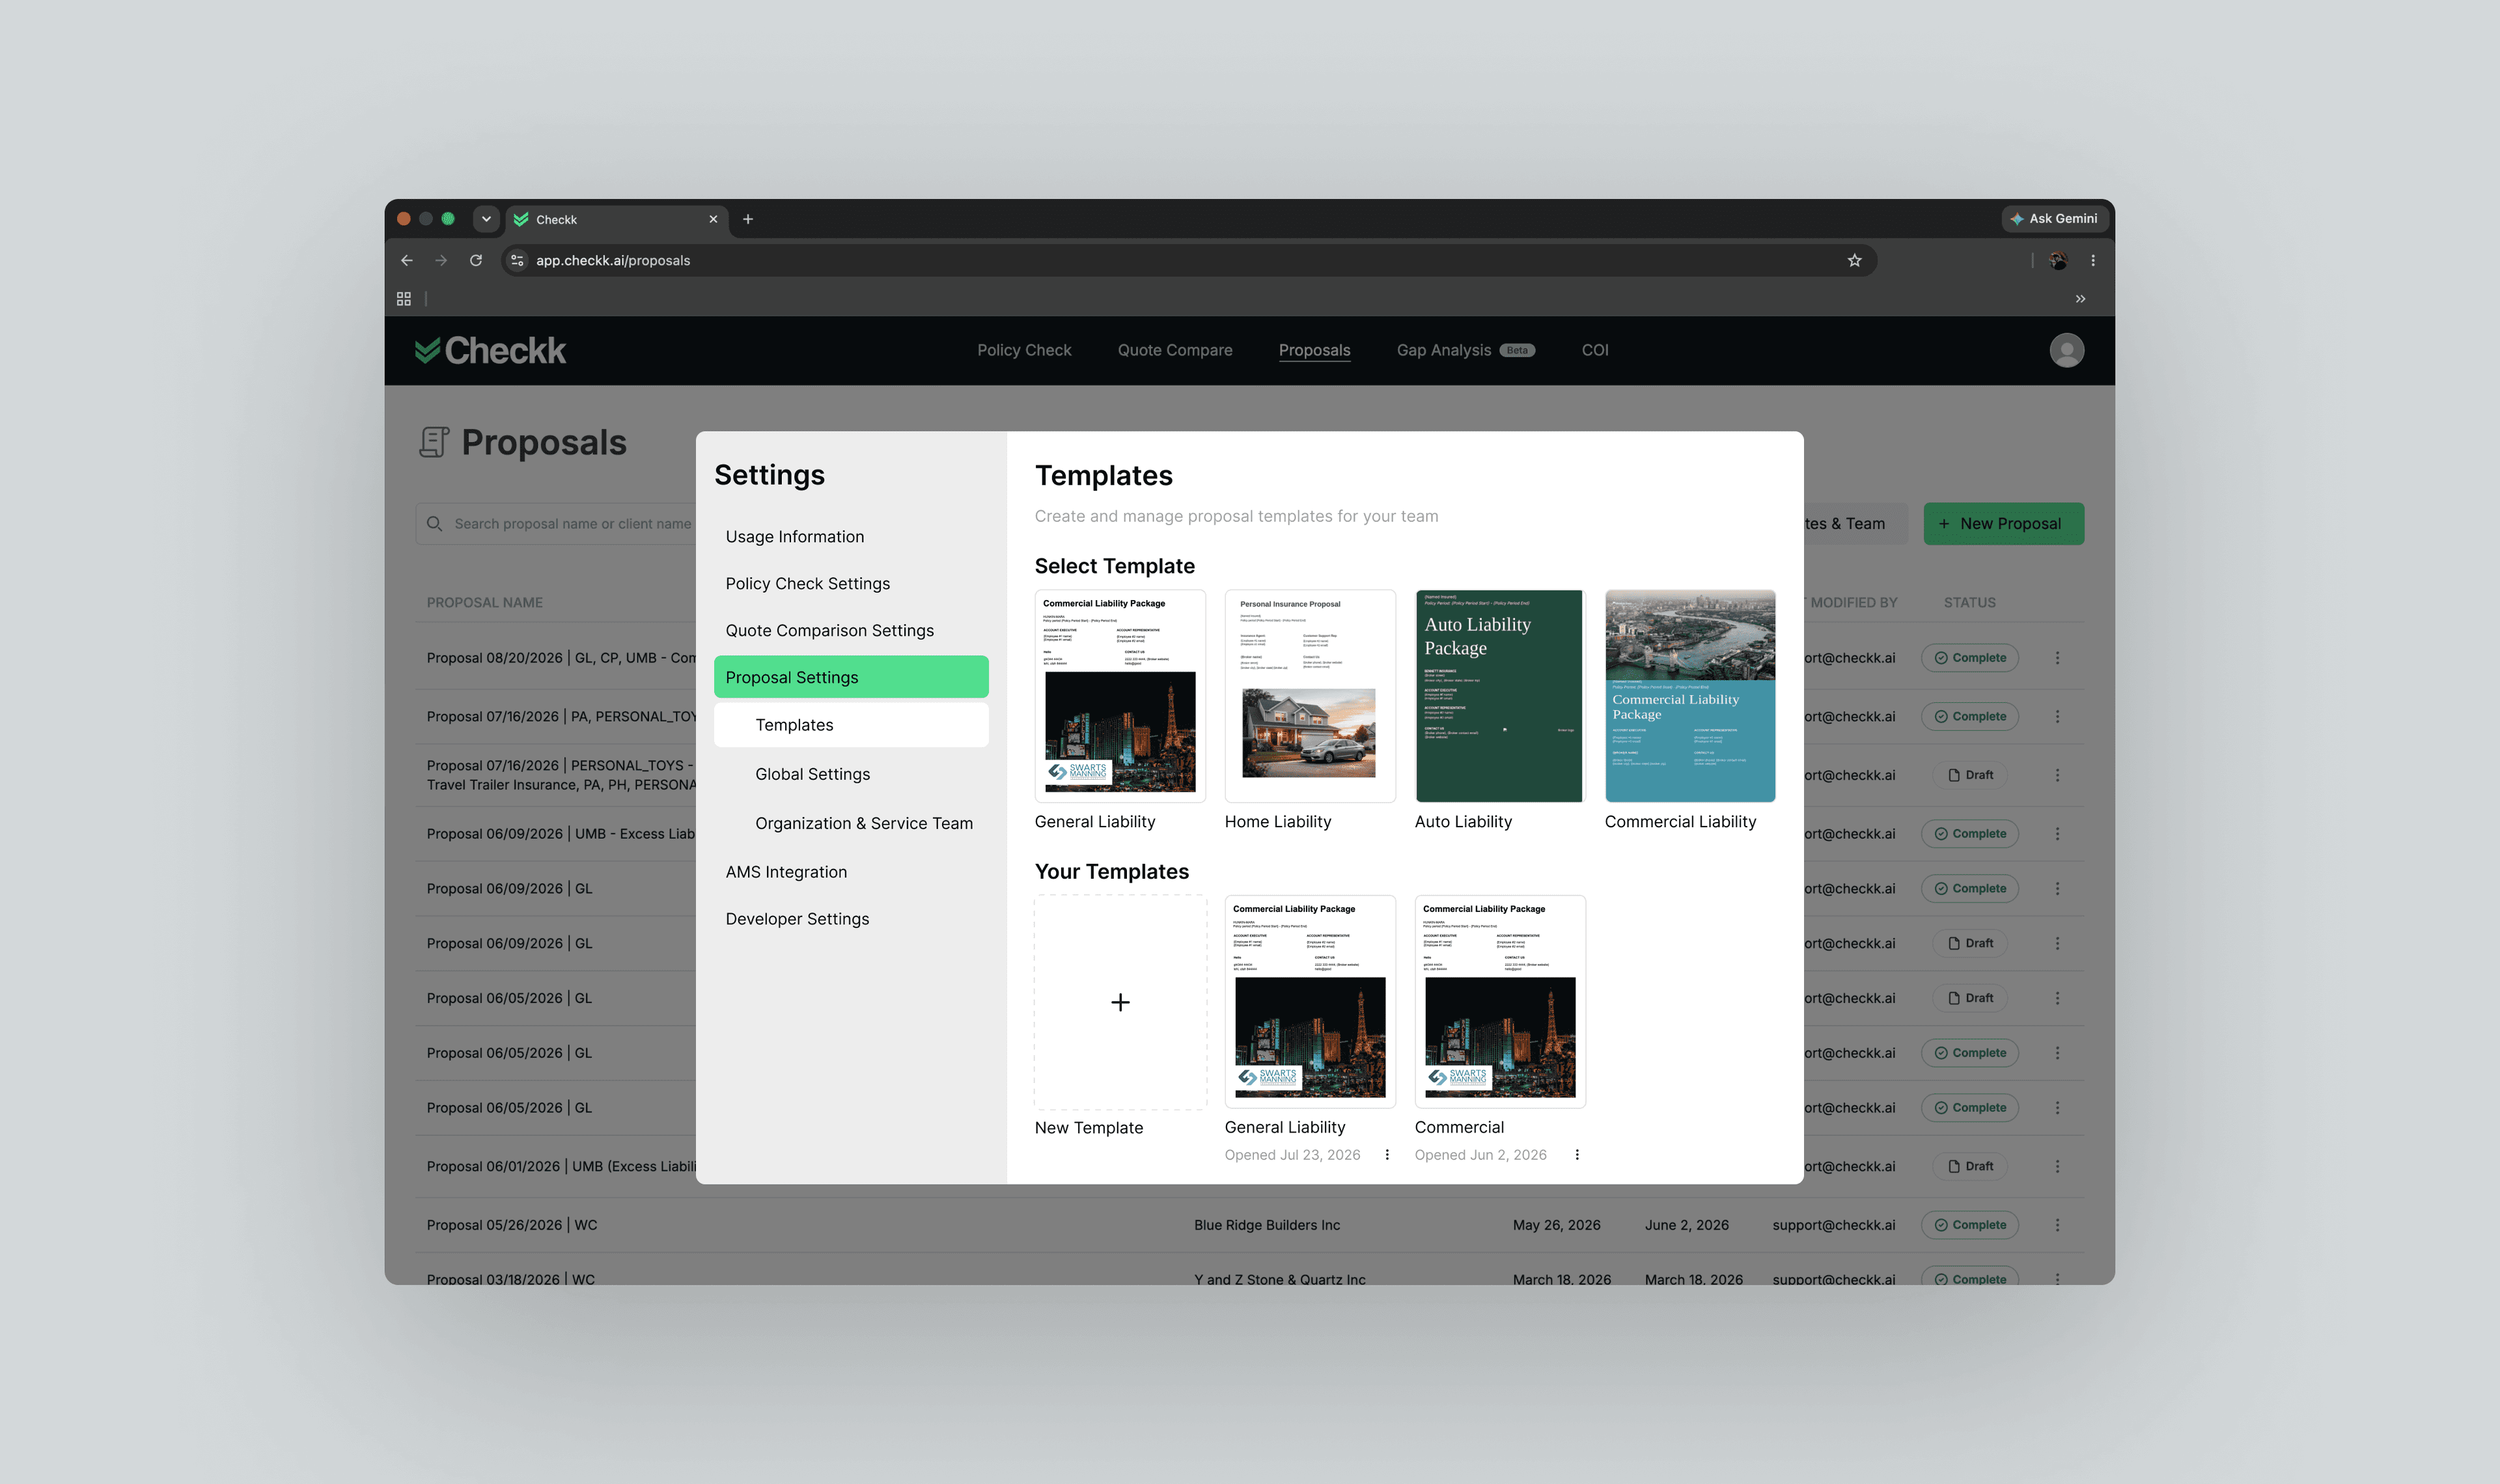Open row menu for Proposal 05/26/2026 WC
The height and width of the screenshot is (1484, 2500).
2057,1225
